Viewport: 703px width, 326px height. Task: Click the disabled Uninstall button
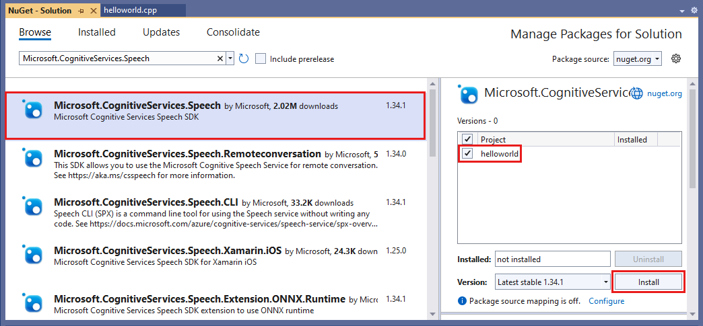(648, 259)
